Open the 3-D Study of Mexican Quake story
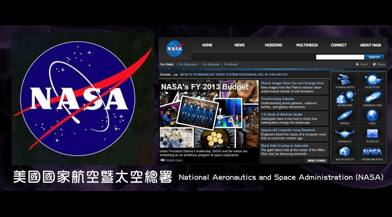The width and height of the screenshot is (392, 217). point(282,114)
